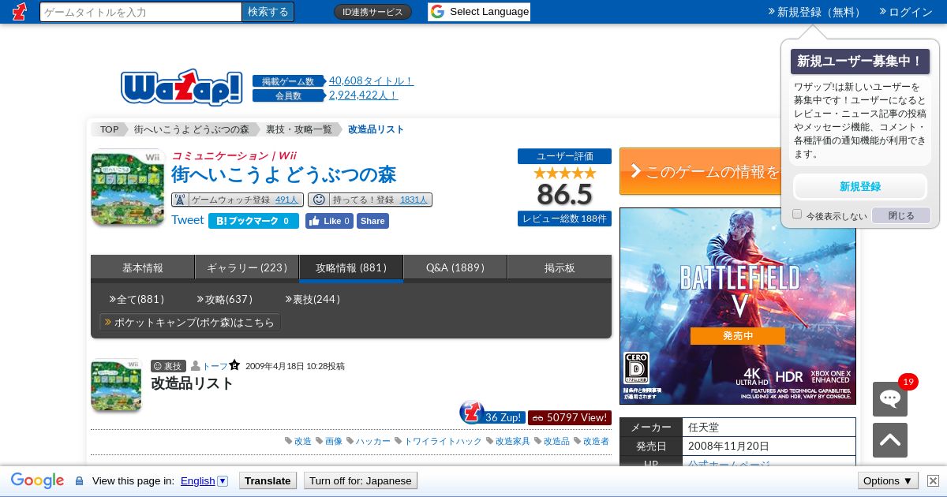Image resolution: width=947 pixels, height=497 pixels.
Task: Click the 1831人 owners count link
Action: coord(414,200)
